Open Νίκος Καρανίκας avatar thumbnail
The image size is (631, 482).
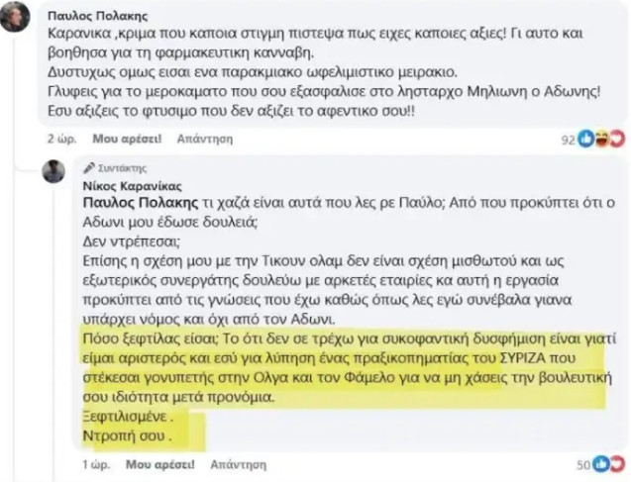pos(53,171)
